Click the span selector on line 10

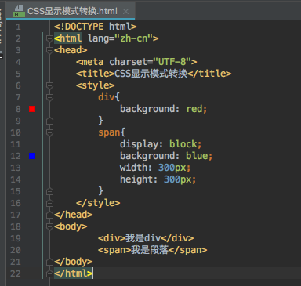click(109, 132)
